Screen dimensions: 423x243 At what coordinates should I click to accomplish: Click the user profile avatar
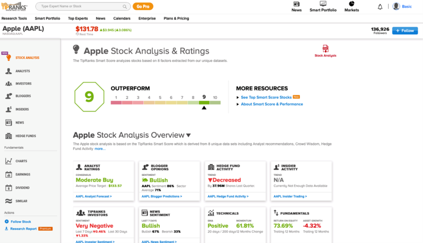396,6
